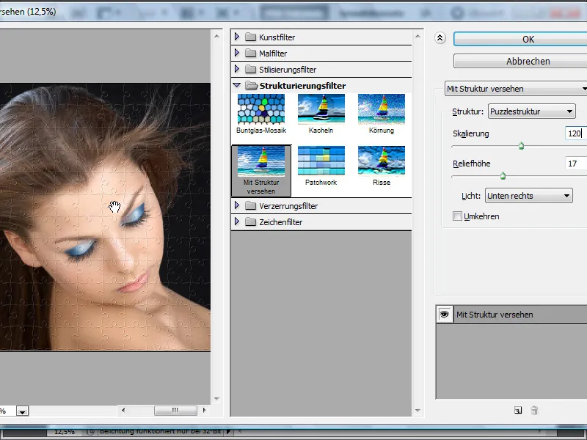
Task: Click preview vertical scrollbar up arrow
Action: [x=216, y=36]
